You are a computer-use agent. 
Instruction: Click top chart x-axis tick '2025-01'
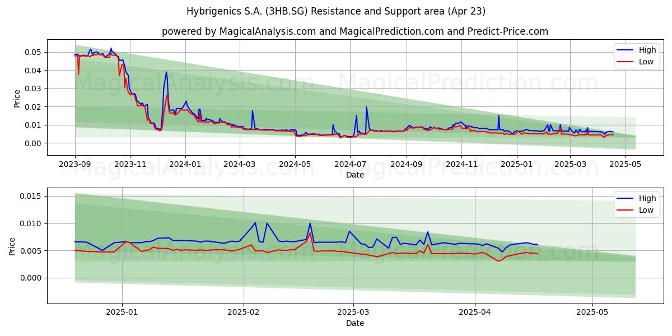pos(516,165)
